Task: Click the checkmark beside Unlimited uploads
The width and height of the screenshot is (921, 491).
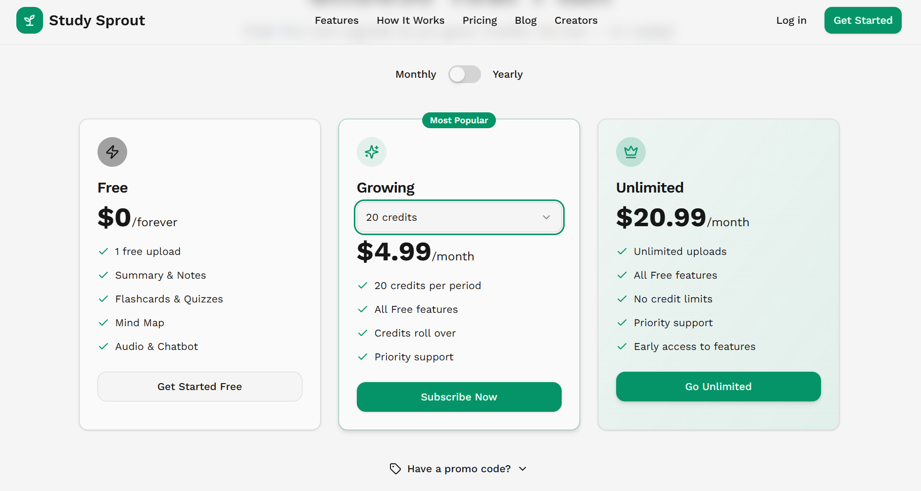Action: pos(622,251)
